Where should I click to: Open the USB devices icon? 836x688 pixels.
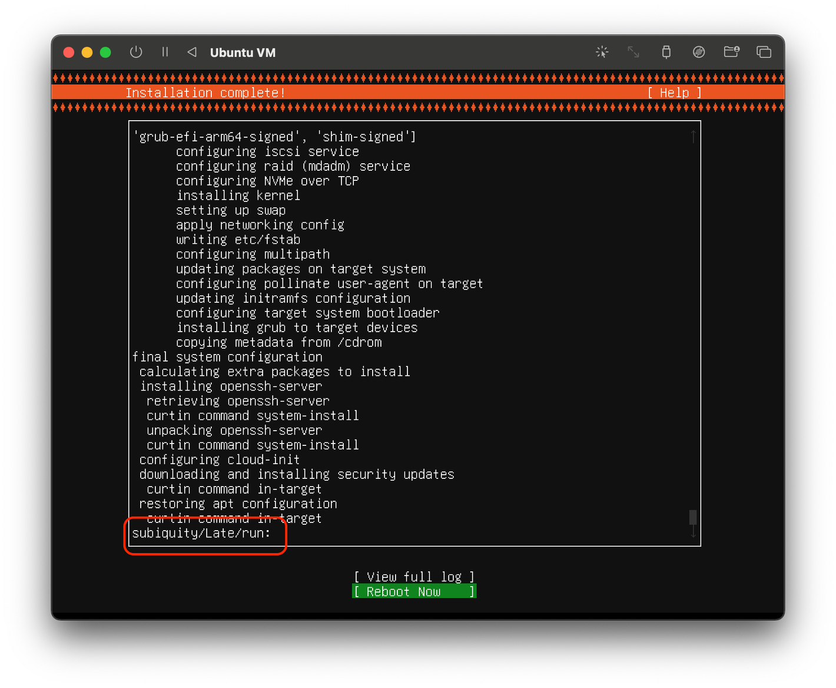click(666, 52)
